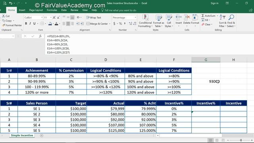254x143 pixels.
Task: Click the Share icon at ribbon right
Action: tap(250, 10)
